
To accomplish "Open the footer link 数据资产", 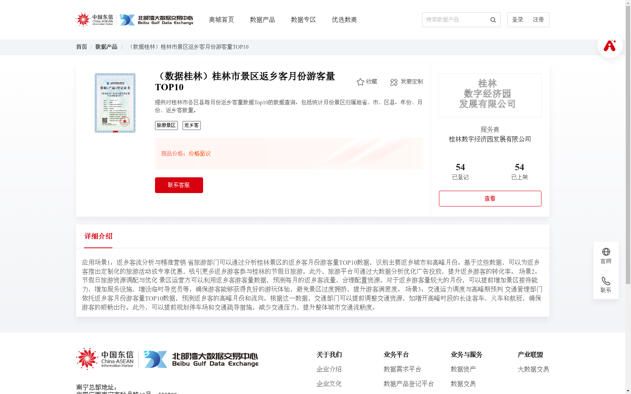I will (x=463, y=369).
